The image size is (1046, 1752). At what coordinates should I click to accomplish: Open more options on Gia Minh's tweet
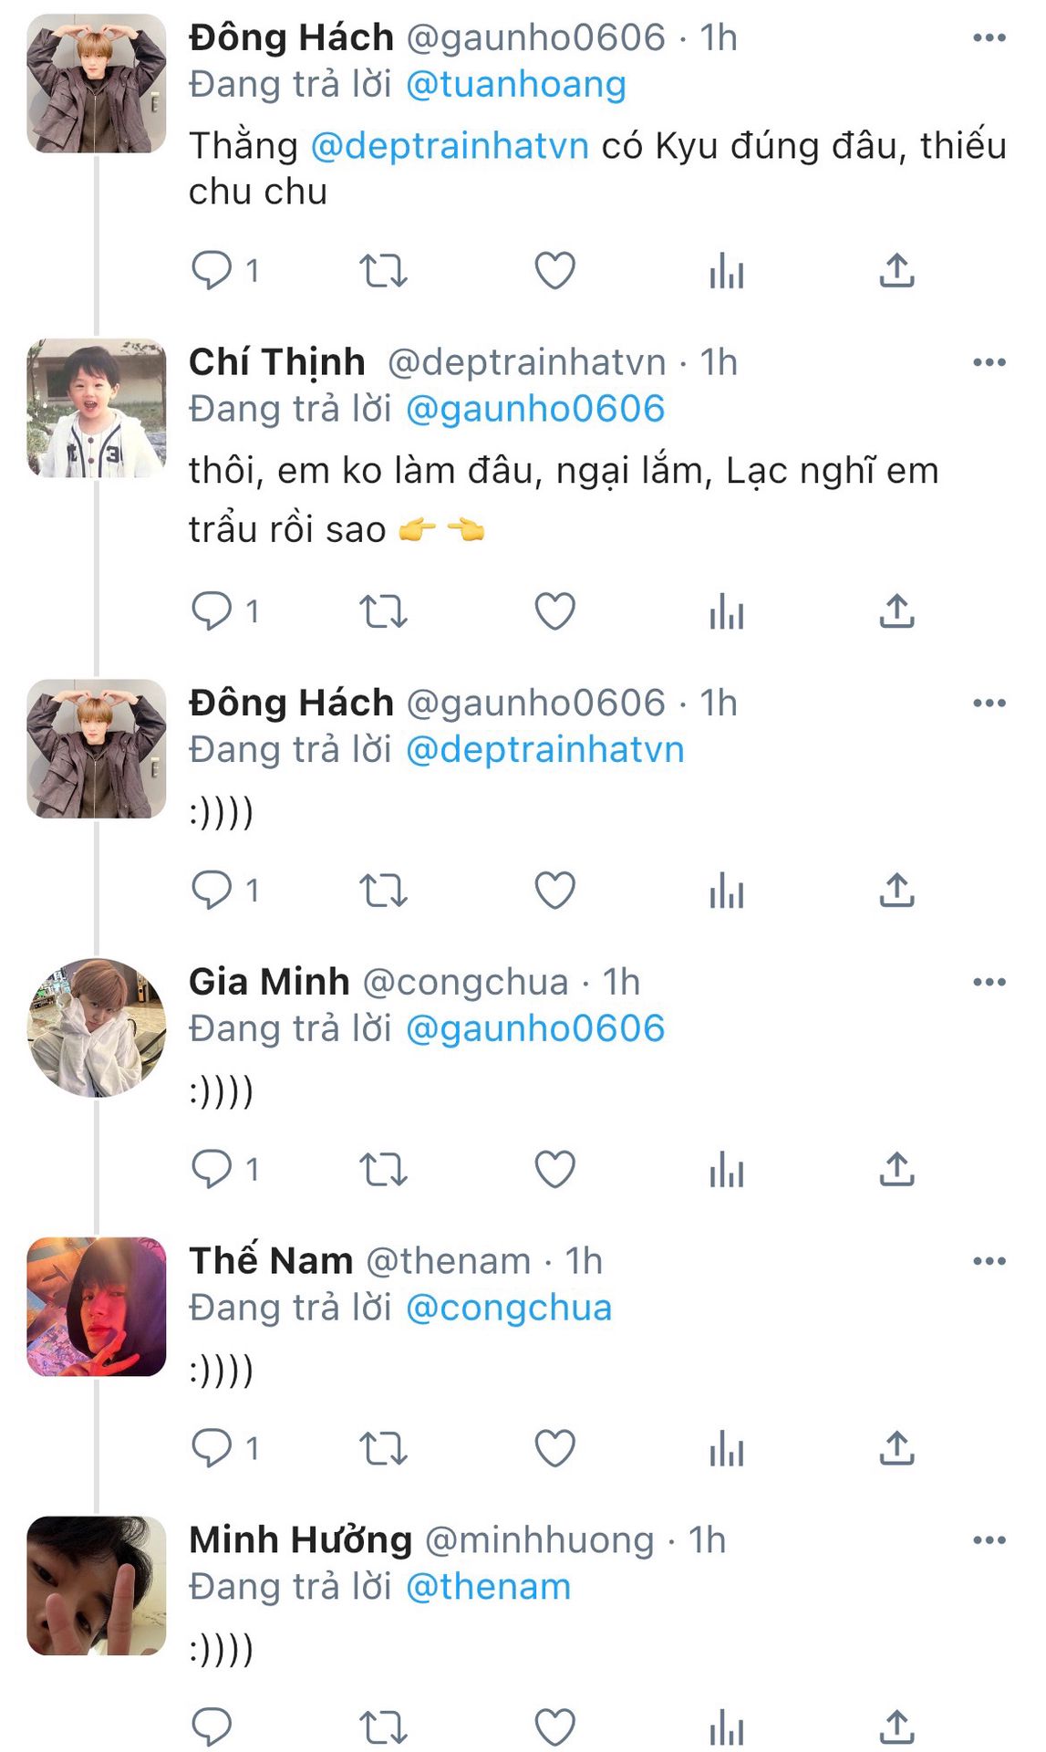pyautogui.click(x=989, y=982)
